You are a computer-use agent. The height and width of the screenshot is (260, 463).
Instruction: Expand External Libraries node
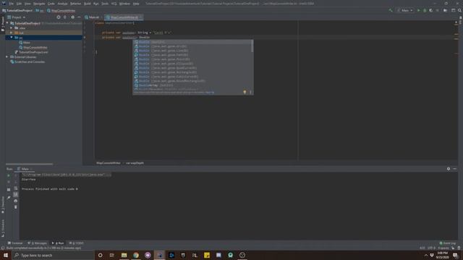click(x=7, y=57)
